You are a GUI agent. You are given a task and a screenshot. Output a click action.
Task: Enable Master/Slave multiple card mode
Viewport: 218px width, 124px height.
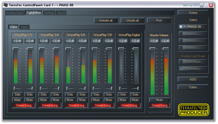pos(181,61)
